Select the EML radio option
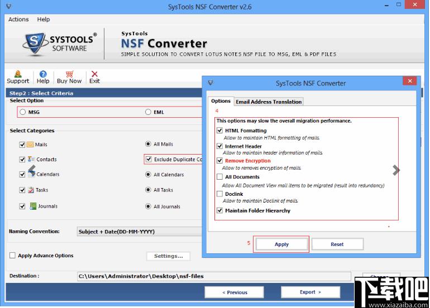The height and width of the screenshot is (308, 430). (x=148, y=112)
